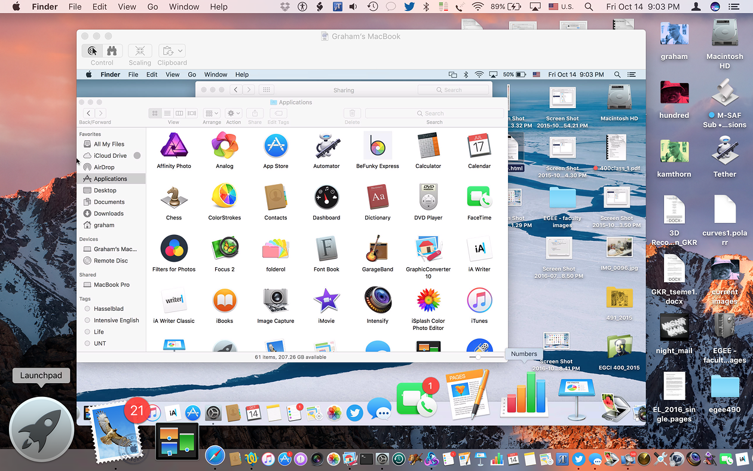Open the Intensify application
This screenshot has height=471, width=753.
[x=378, y=300]
